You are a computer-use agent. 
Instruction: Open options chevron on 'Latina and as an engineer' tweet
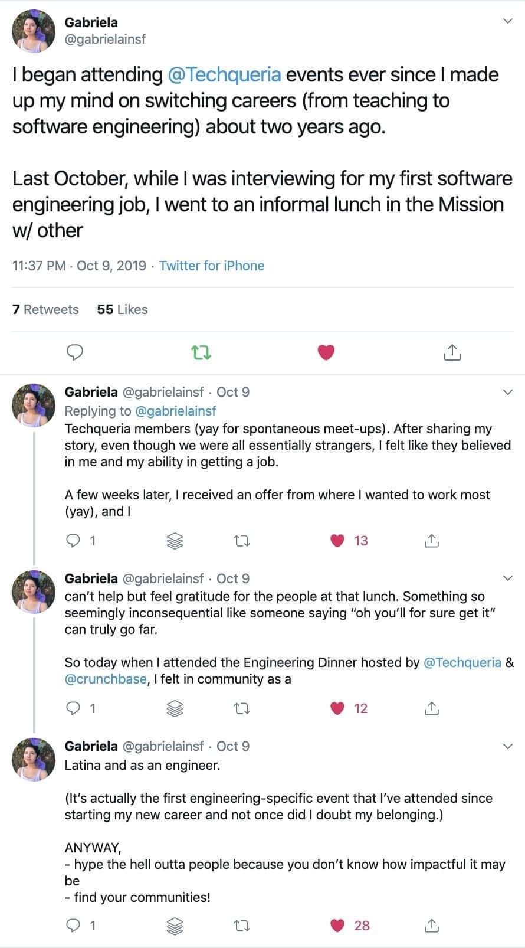point(507,746)
